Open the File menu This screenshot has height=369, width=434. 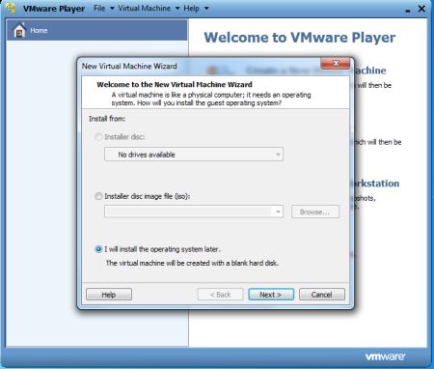(99, 9)
